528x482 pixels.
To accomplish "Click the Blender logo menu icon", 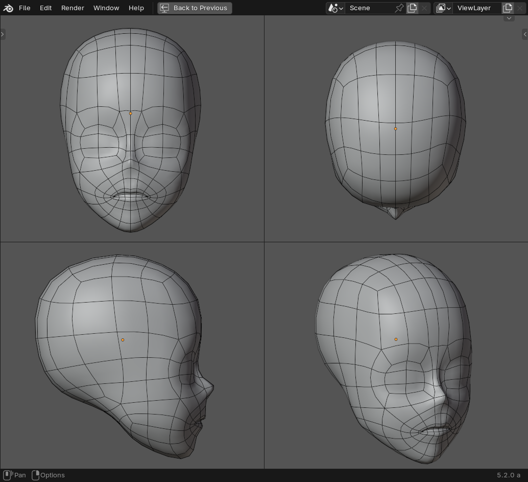I will pos(8,8).
